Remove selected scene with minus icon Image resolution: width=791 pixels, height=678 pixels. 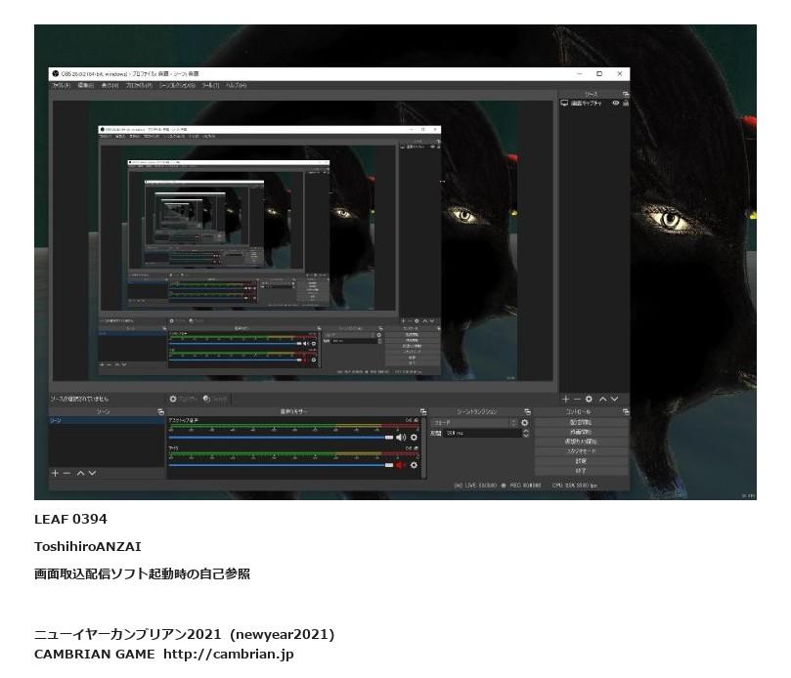pyautogui.click(x=66, y=473)
